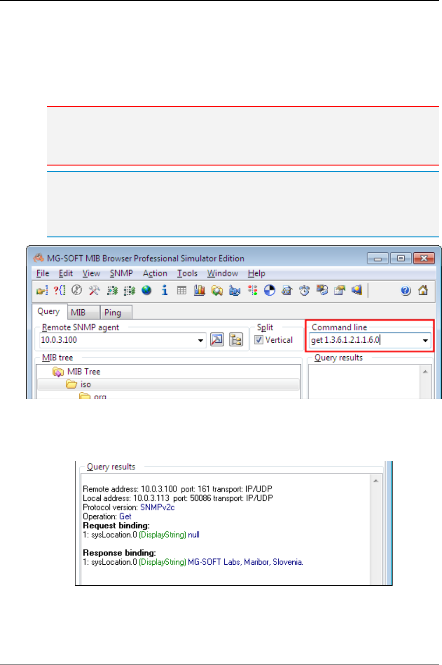Click the blue info 'i' icon
This screenshot has height=665, width=442.
coord(164,291)
